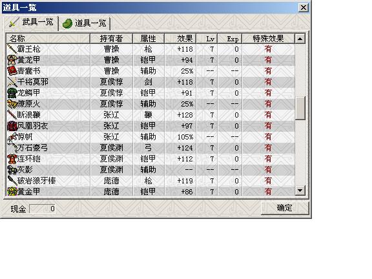Click the 连环铠 armor icon

tap(12, 159)
